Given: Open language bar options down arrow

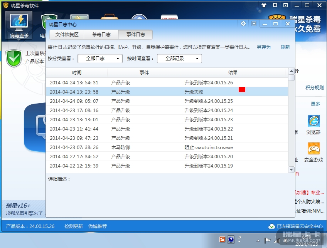Looking at the screenshot, I should 239,242.
